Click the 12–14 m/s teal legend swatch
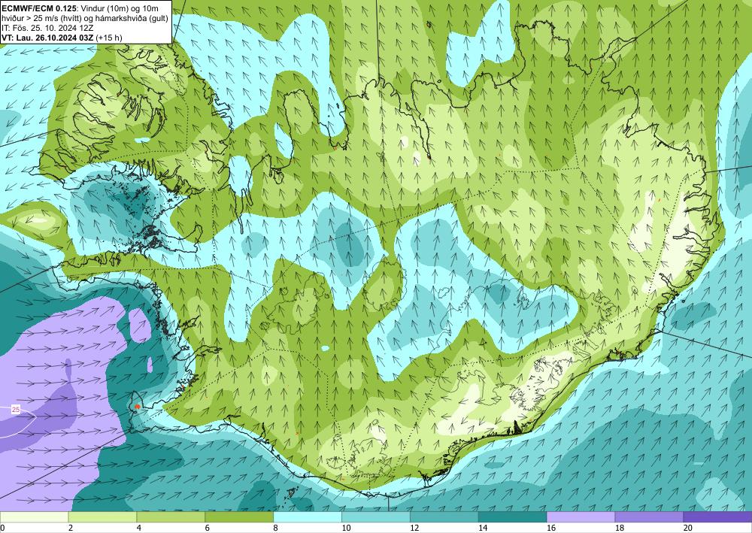Image resolution: width=752 pixels, height=533 pixels. 444,517
